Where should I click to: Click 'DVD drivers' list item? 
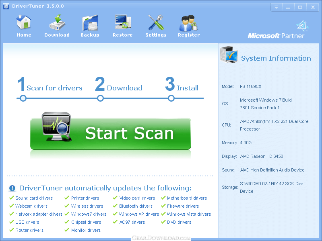point(179,222)
